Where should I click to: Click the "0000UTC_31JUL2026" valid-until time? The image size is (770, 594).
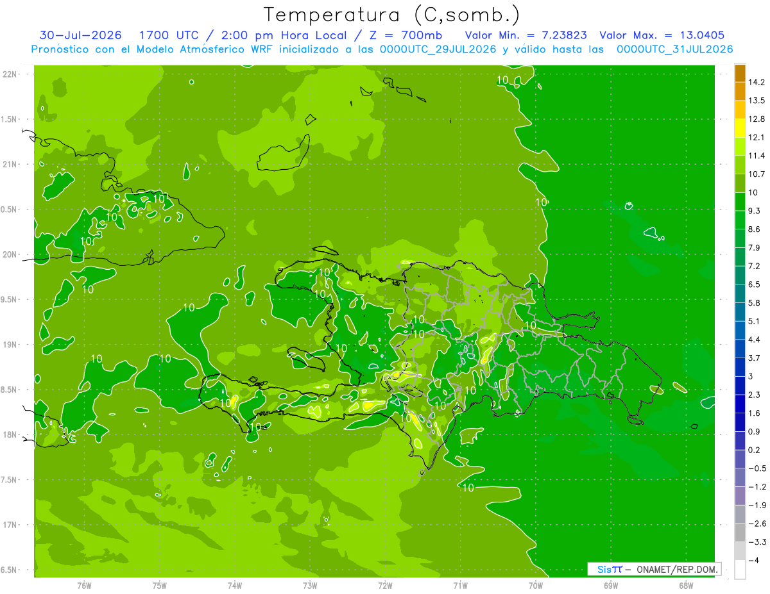pos(674,49)
